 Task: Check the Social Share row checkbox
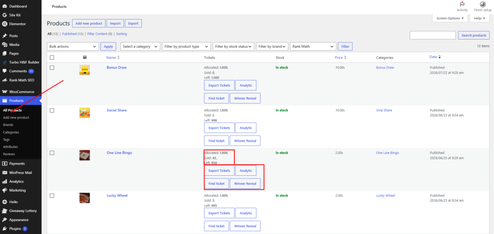pos(52,110)
